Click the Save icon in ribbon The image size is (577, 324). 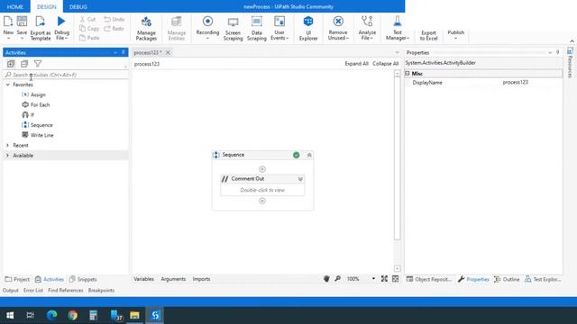[22, 22]
